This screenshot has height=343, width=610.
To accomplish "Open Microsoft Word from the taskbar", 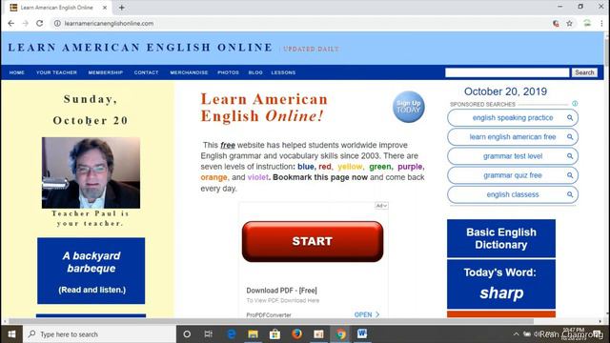I will (x=362, y=334).
